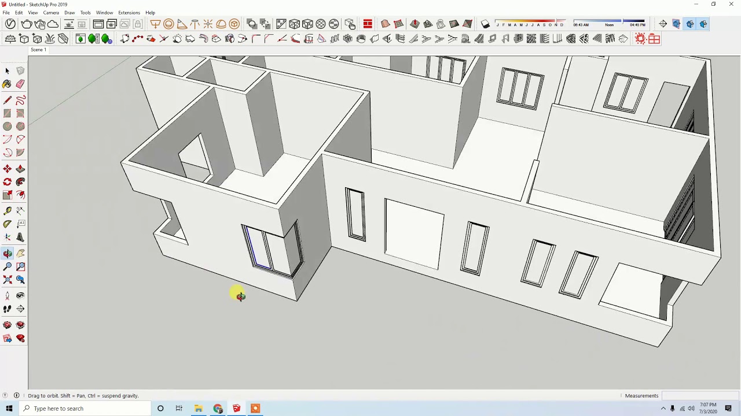The height and width of the screenshot is (416, 741).
Task: Open the Extensions menu
Action: click(129, 13)
